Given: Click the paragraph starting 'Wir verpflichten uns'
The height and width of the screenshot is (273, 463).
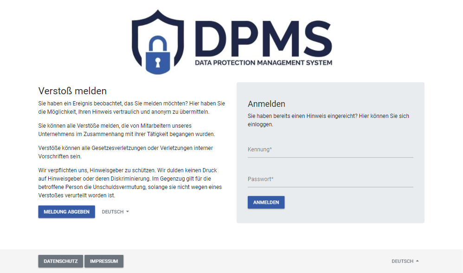Looking at the screenshot, I should click(130, 183).
